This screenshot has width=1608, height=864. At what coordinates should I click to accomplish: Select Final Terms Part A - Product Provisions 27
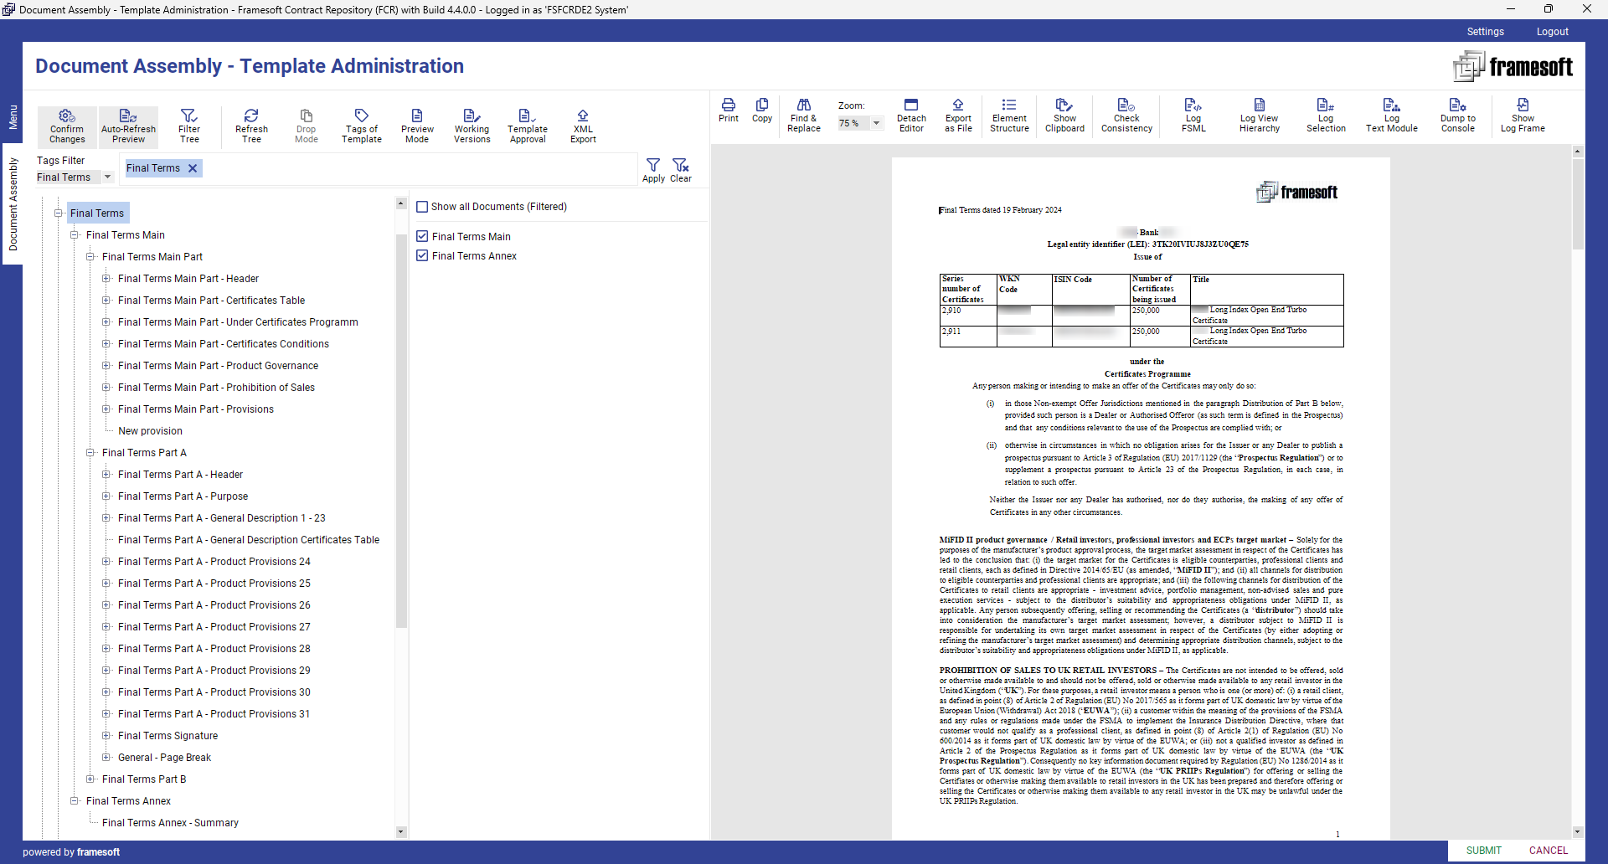214,627
